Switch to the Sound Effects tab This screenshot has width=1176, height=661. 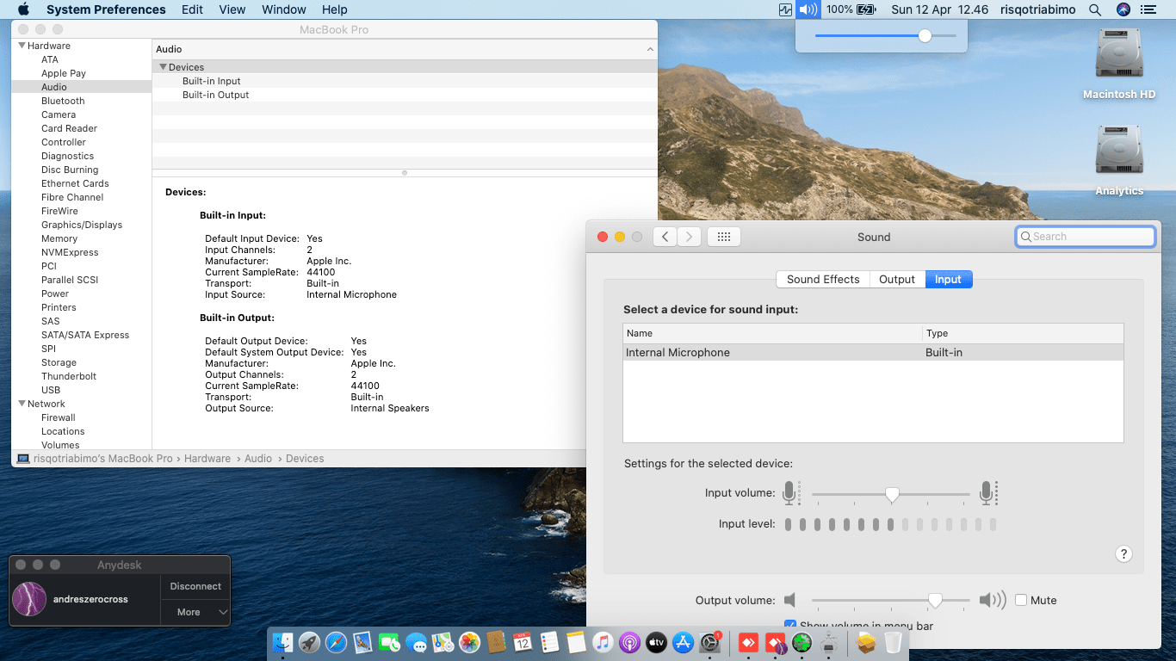(823, 279)
